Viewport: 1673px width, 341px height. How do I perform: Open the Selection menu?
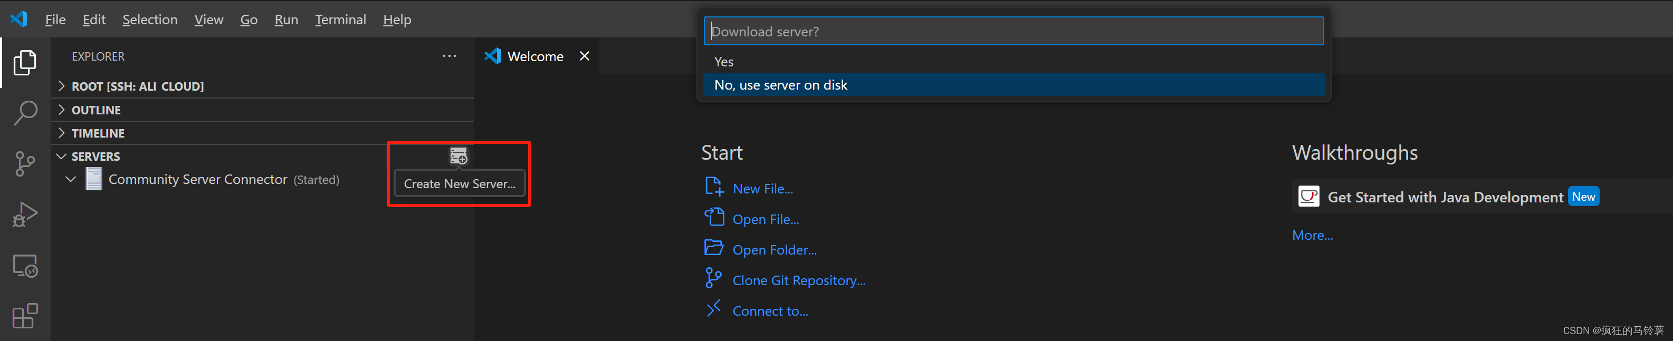coord(149,20)
